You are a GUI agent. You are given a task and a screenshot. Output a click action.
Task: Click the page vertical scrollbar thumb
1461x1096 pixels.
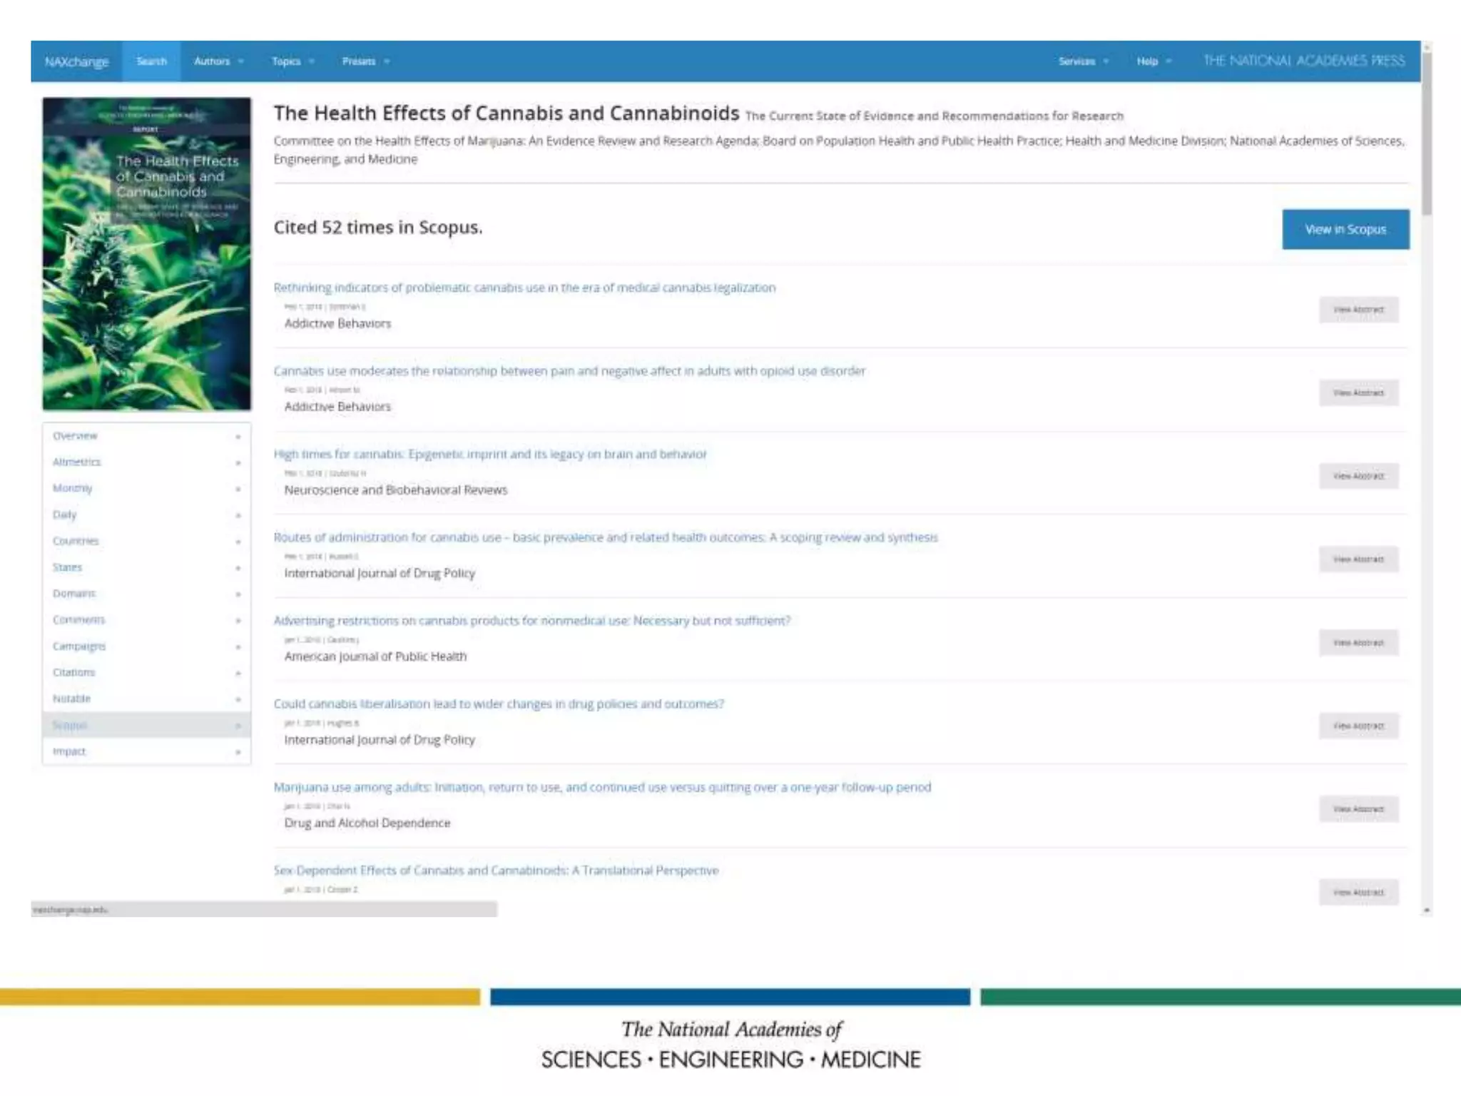pyautogui.click(x=1426, y=132)
